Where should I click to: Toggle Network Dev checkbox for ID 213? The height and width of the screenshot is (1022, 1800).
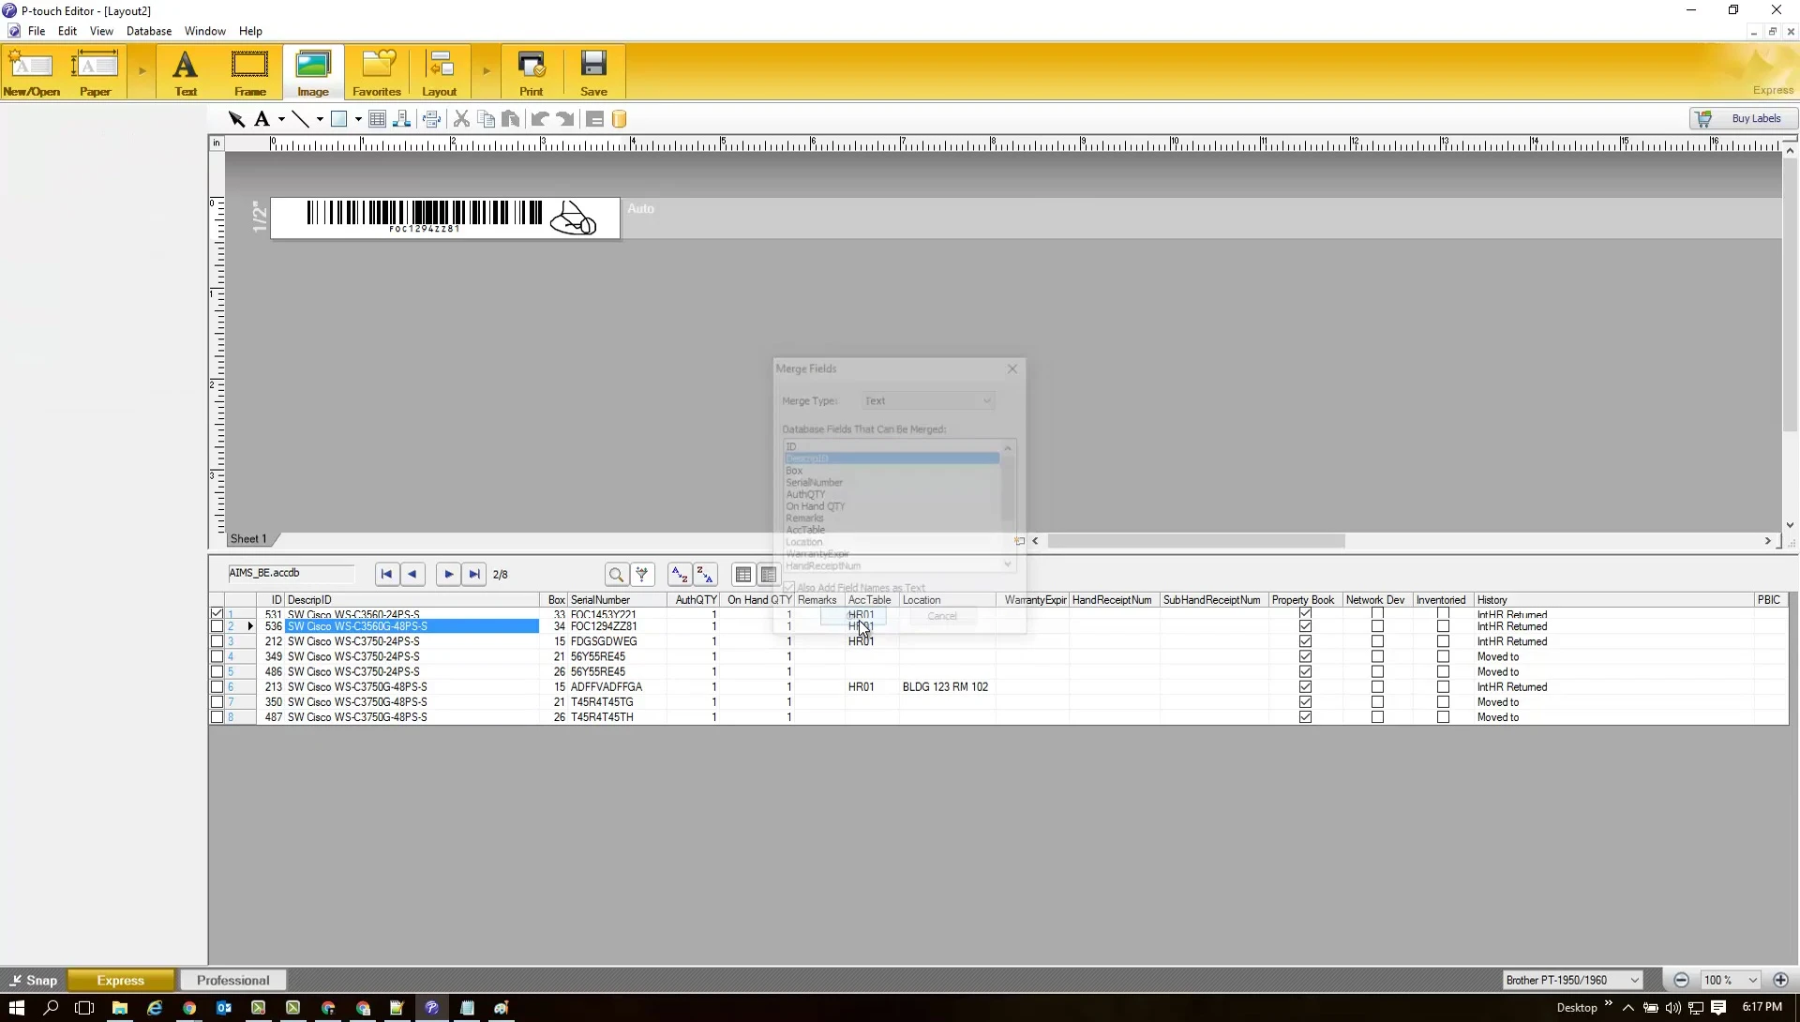(1377, 687)
